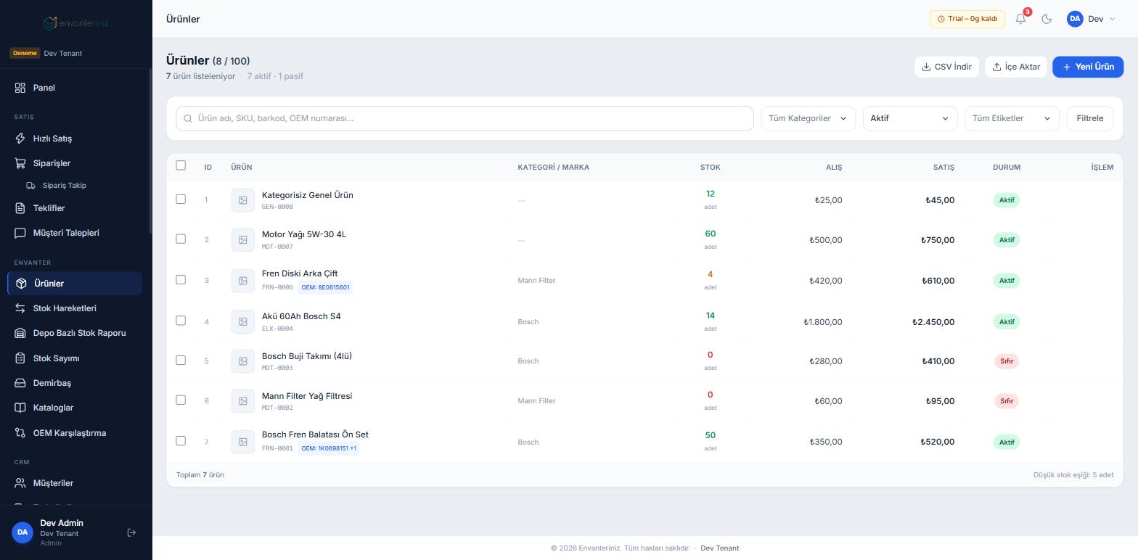This screenshot has height=560, width=1138.
Task: Select the Bosch Fren Balatası Ön Set checkbox
Action: [x=181, y=440]
